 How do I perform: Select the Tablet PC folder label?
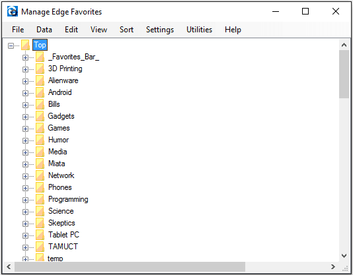click(63, 235)
